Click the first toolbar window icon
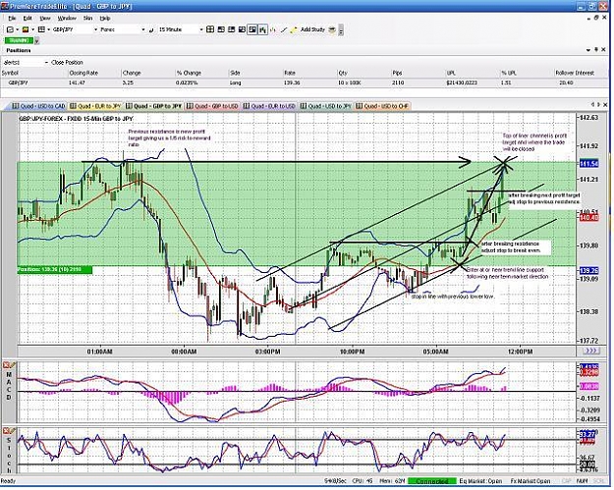 [11, 29]
